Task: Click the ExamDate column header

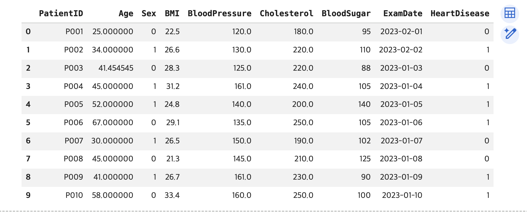Action: pyautogui.click(x=403, y=13)
